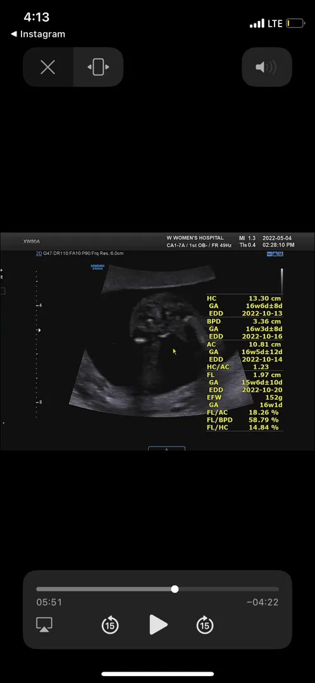The height and width of the screenshot is (683, 315).
Task: Tap the cellular signal bars icon
Action: pyautogui.click(x=257, y=23)
